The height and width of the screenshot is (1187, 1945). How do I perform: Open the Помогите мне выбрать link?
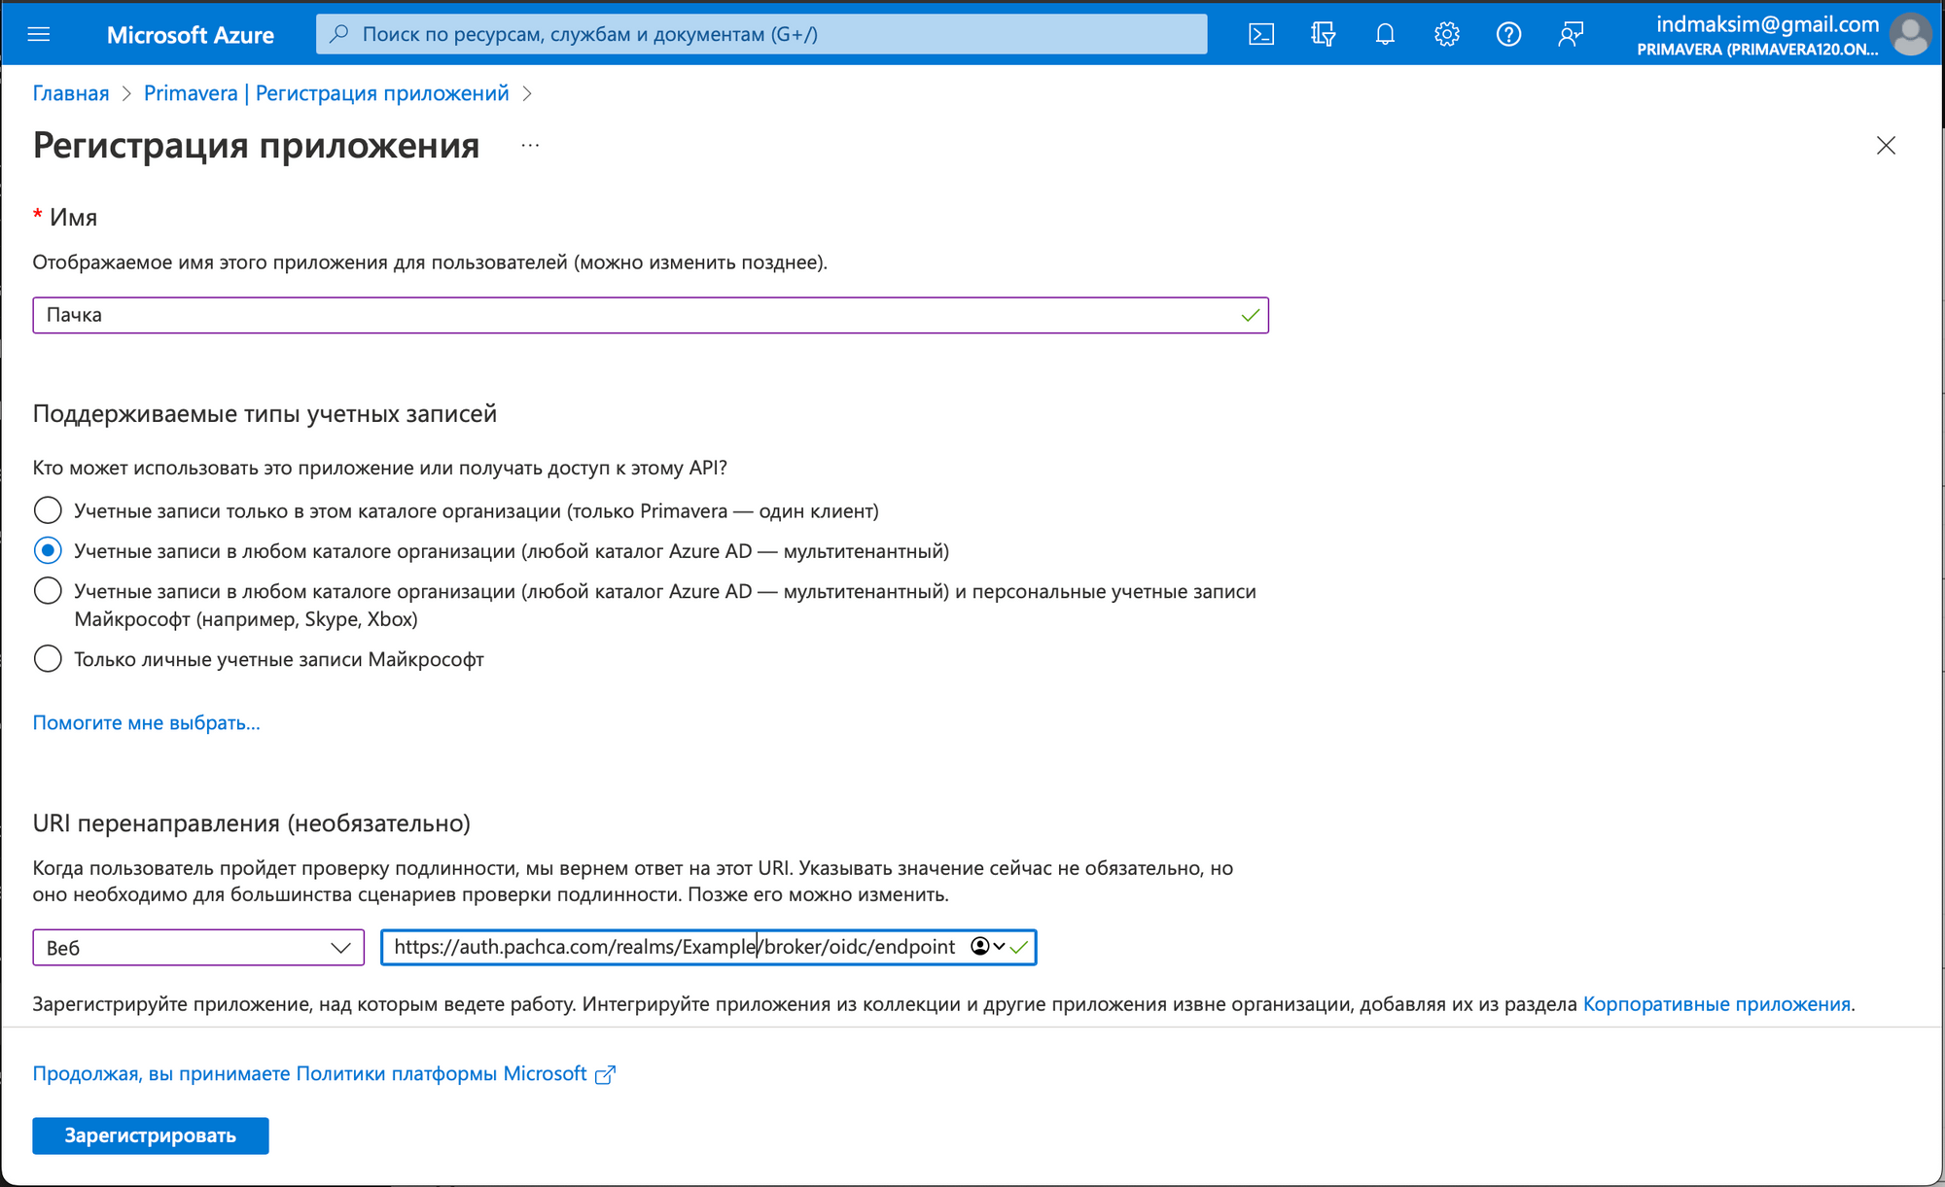coord(146,722)
